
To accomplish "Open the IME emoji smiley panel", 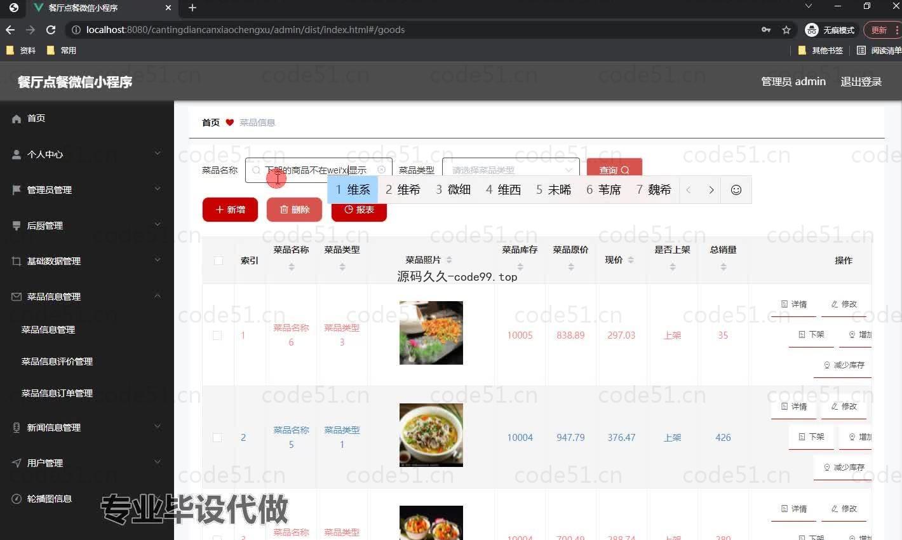I will [x=736, y=190].
